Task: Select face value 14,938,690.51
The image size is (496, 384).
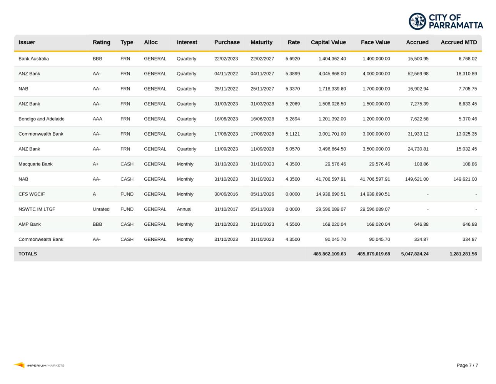Action: [x=375, y=194]
